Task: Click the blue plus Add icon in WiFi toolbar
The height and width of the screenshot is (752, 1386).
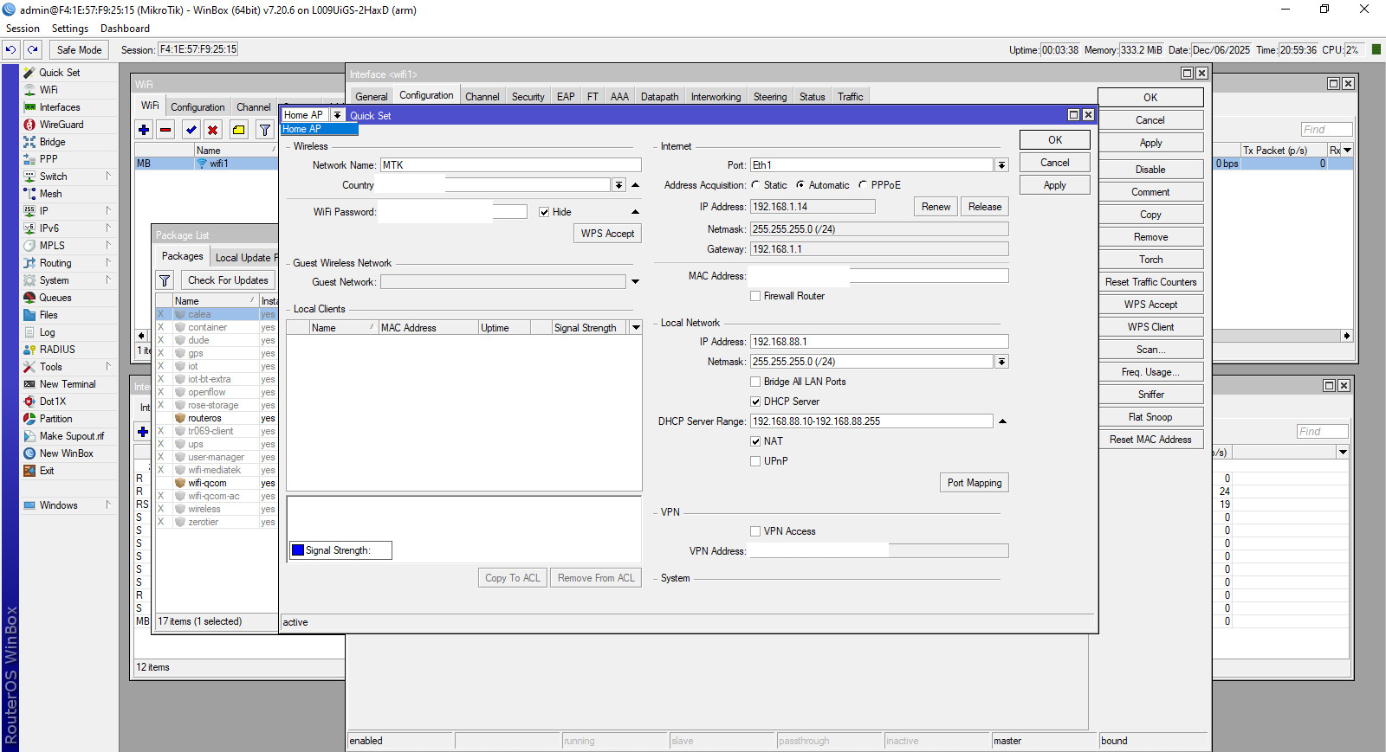Action: [144, 130]
